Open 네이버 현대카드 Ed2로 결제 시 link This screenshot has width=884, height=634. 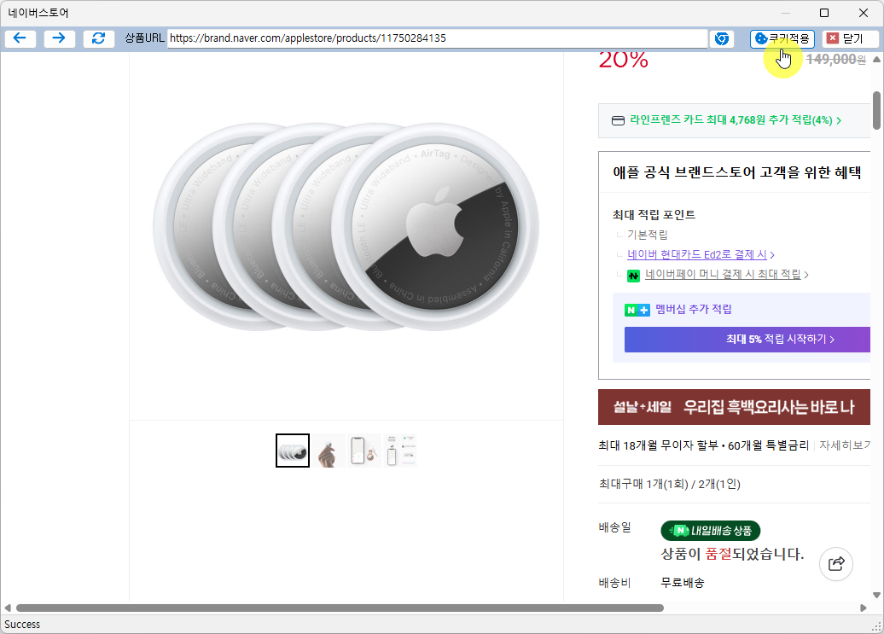tap(697, 255)
